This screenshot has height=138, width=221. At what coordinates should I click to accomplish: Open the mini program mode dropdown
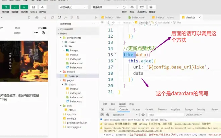point(74,7)
